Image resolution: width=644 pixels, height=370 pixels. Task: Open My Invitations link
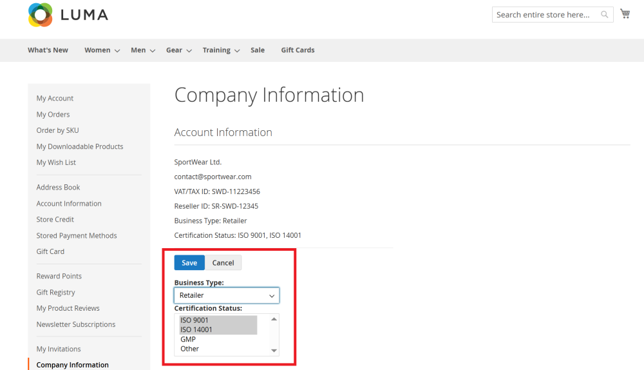[x=59, y=349]
